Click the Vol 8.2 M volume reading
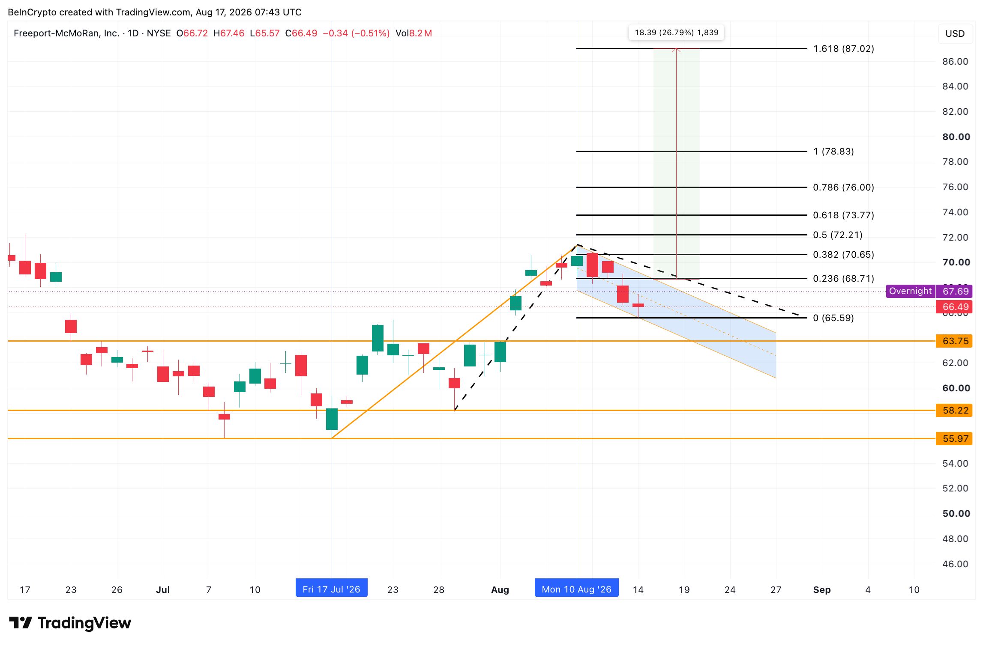The height and width of the screenshot is (646, 983). 414,33
